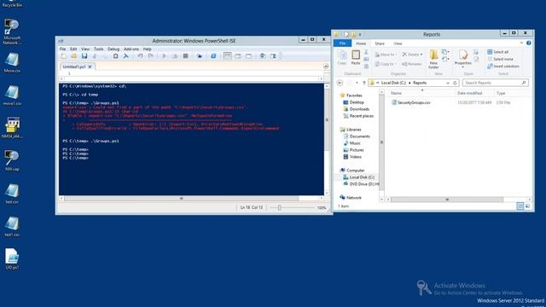Click the Show Command Add-on icon in ISE
This screenshot has height=307, width=546.
point(273,56)
